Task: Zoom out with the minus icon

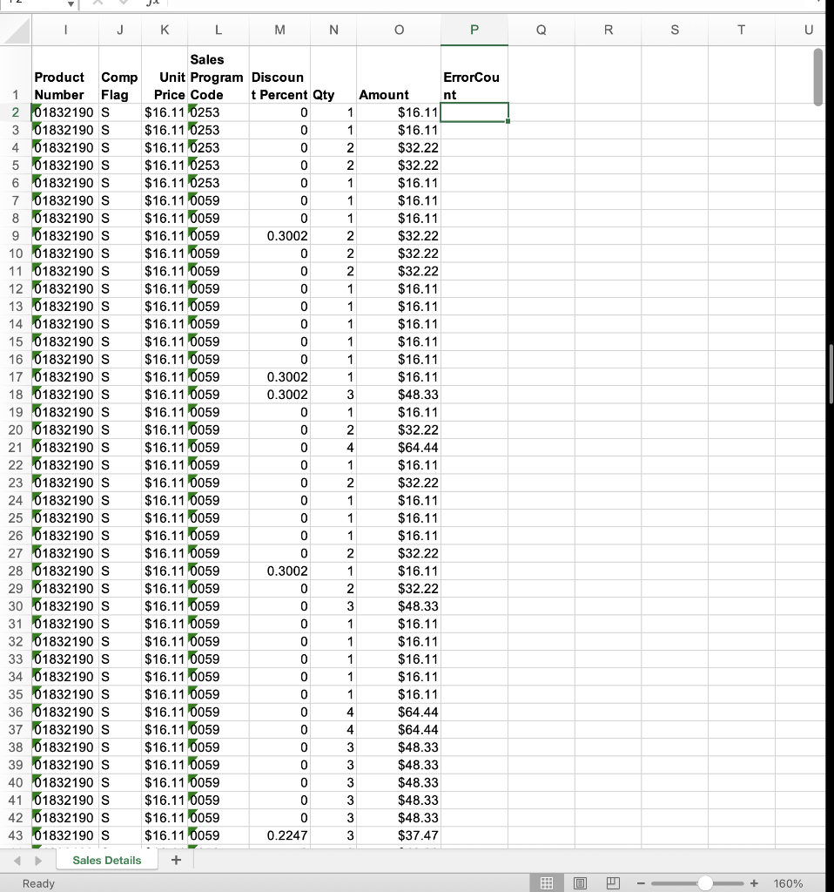Action: pyautogui.click(x=641, y=882)
